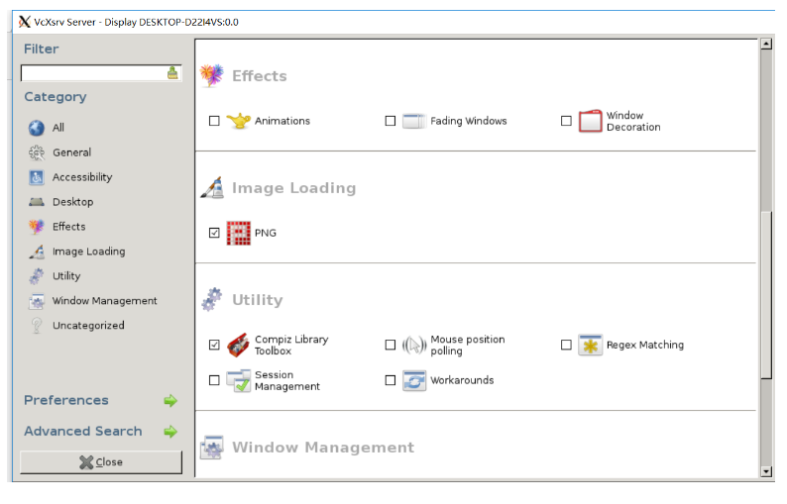This screenshot has width=787, height=504.
Task: Select the Uncategorized category label
Action: point(88,326)
